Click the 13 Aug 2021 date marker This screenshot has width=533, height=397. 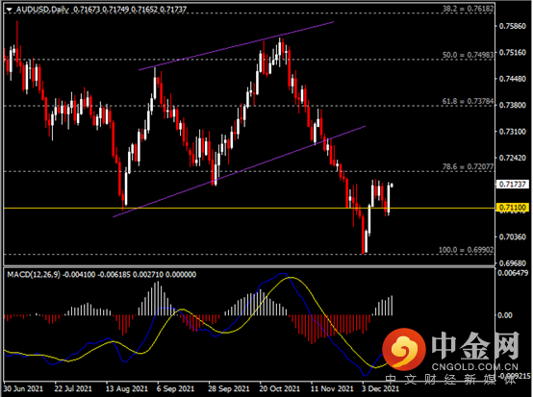click(x=127, y=388)
